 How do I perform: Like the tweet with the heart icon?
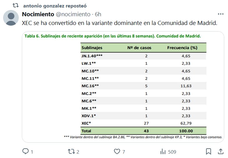117,152
